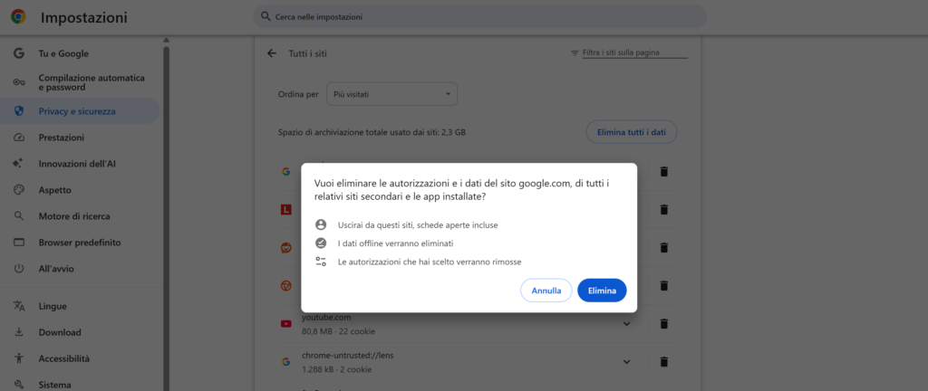
Task: Delete chrome-untrusted://lens data via trash icon
Action: [x=664, y=361]
